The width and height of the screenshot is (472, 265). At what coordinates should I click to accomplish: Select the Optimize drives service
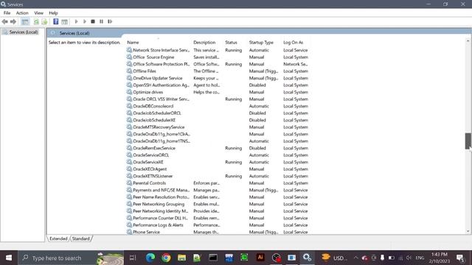tap(218, 92)
